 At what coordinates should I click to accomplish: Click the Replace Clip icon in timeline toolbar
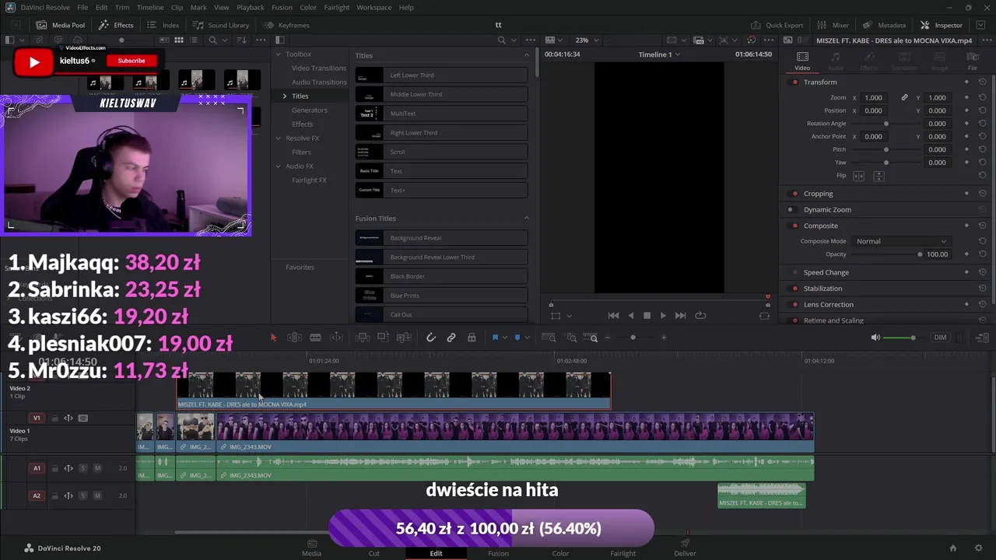pyautogui.click(x=404, y=338)
